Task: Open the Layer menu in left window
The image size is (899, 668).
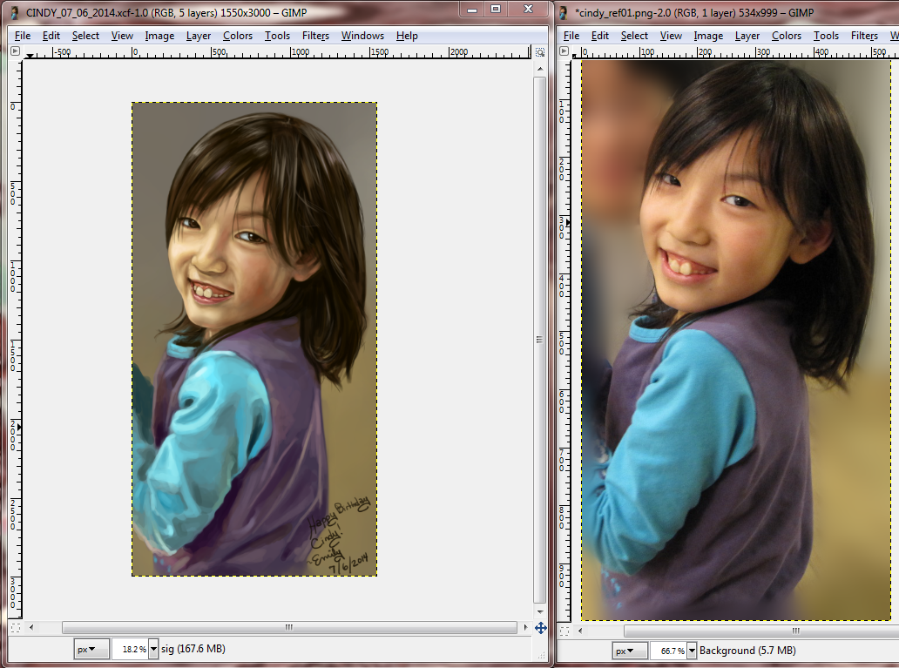Action: [199, 36]
